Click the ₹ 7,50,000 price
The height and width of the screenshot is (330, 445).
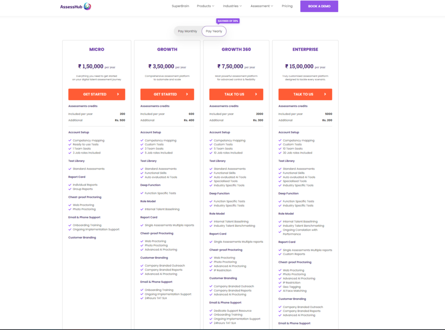(230, 66)
